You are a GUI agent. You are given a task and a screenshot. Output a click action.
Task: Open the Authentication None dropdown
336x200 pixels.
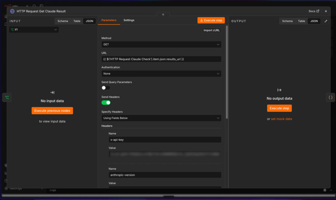[161, 74]
